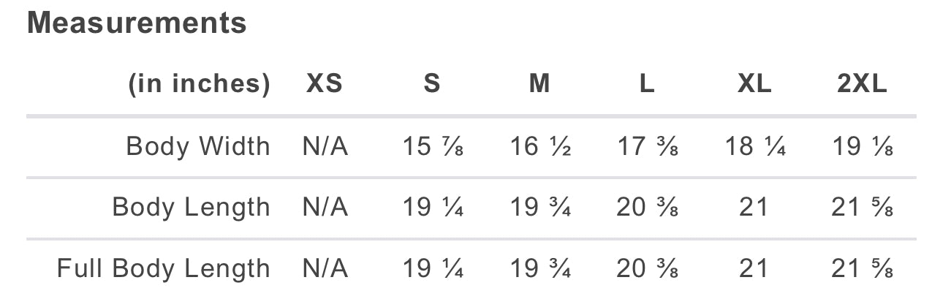The height and width of the screenshot is (299, 943).
Task: Click the Full Body Length row label
Action: (x=164, y=268)
